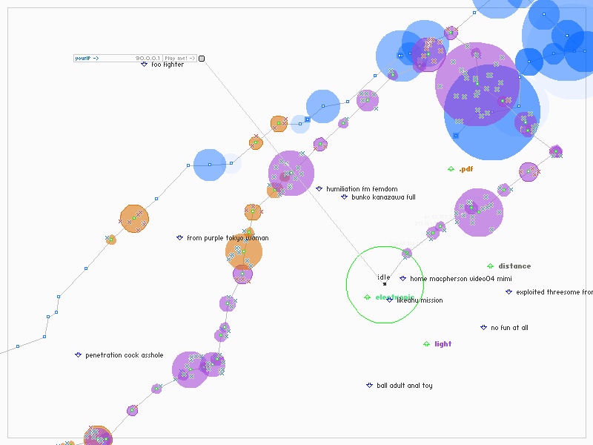Click the black idle node in green circle
The image size is (593, 445).
pyautogui.click(x=384, y=283)
